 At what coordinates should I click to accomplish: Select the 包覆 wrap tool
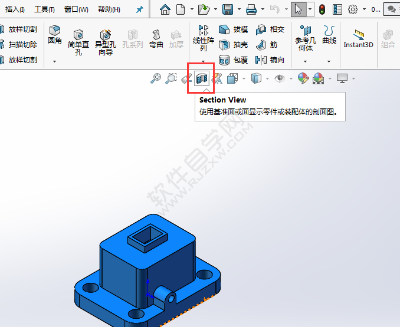(234, 60)
